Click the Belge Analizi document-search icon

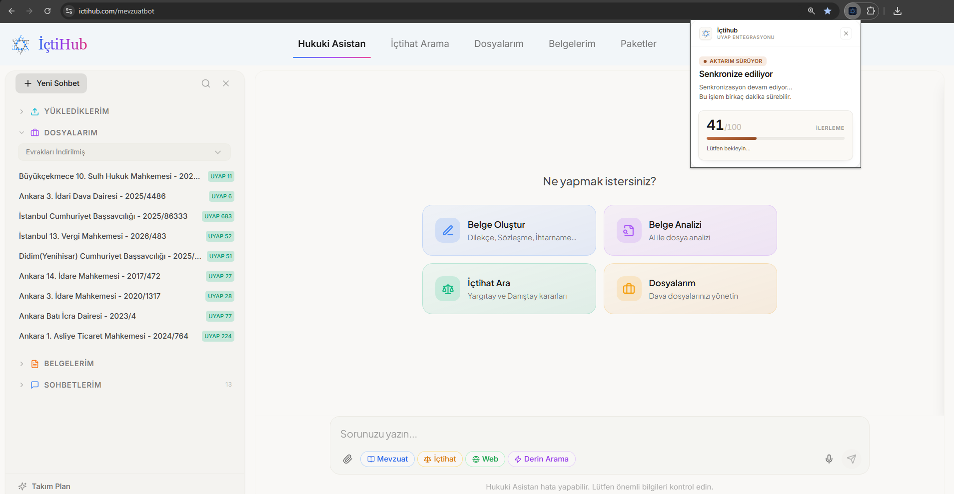(x=629, y=230)
